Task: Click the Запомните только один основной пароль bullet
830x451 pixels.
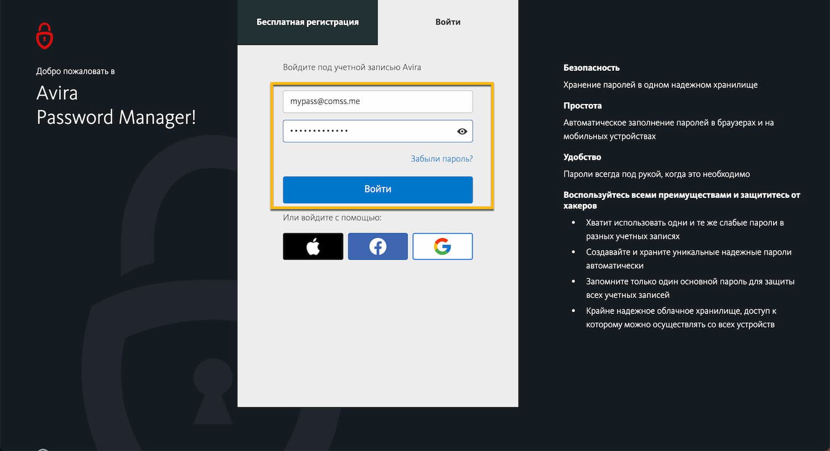Action: [691, 288]
